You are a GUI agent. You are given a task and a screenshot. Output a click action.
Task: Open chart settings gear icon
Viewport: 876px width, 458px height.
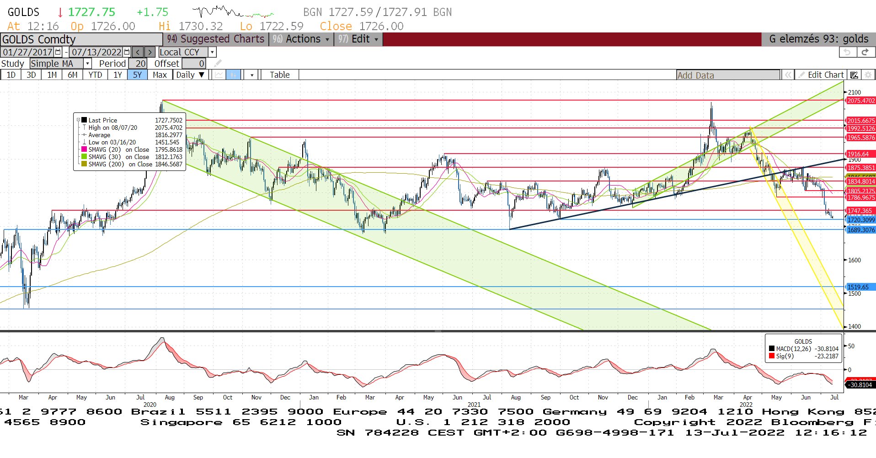(868, 75)
